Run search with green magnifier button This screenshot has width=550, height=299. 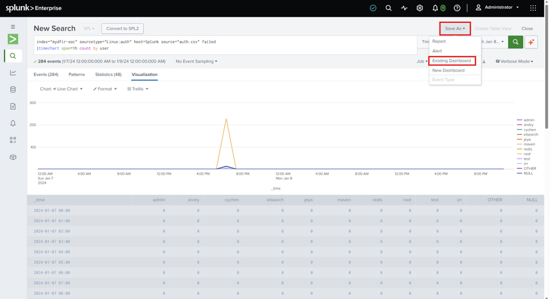pos(516,42)
